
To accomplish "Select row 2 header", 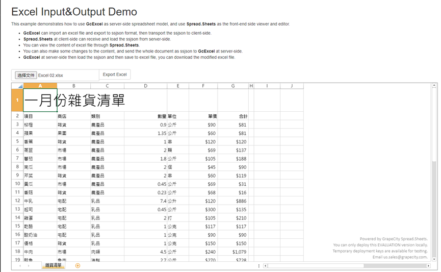I will 17,116.
